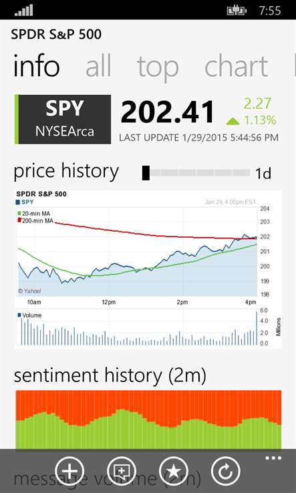Viewport: 296px width, 493px height.
Task: Tap the SPY NYSEArca ticker tile
Action: tap(63, 119)
